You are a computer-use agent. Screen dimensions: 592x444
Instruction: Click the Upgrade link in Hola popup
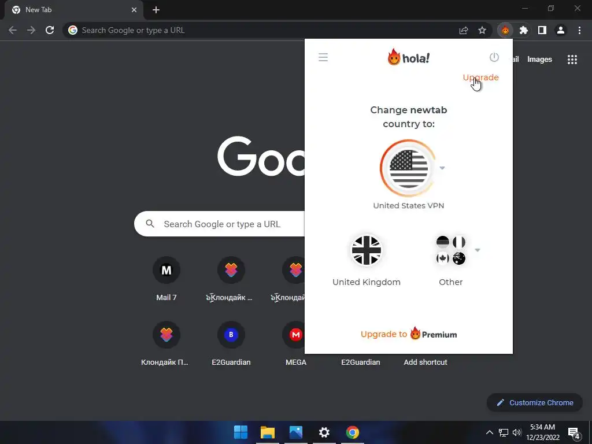click(480, 77)
